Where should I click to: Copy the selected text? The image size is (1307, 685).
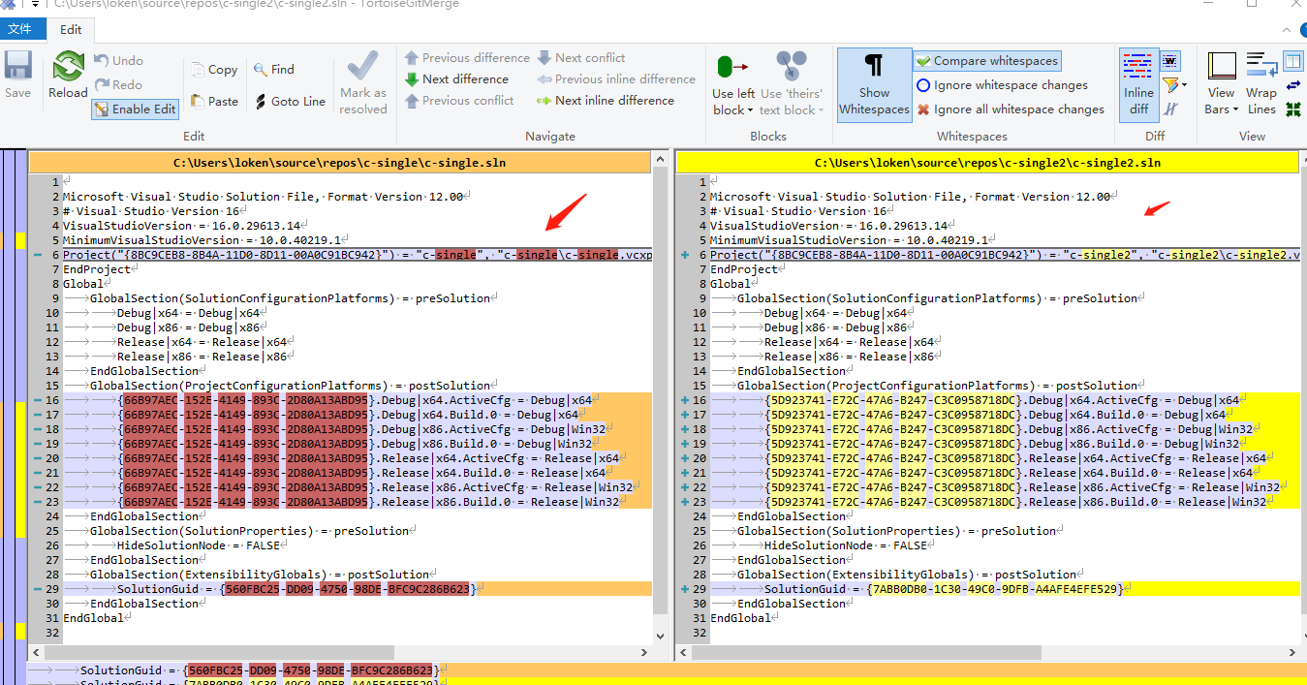[x=213, y=69]
